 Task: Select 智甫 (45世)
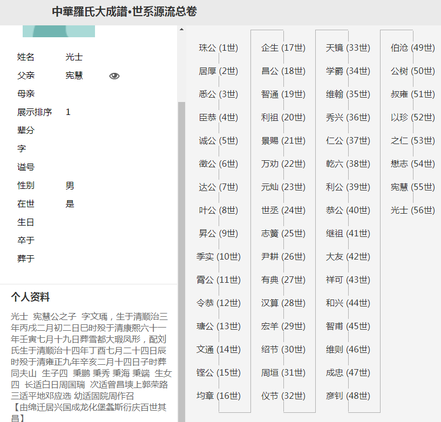tap(348, 326)
